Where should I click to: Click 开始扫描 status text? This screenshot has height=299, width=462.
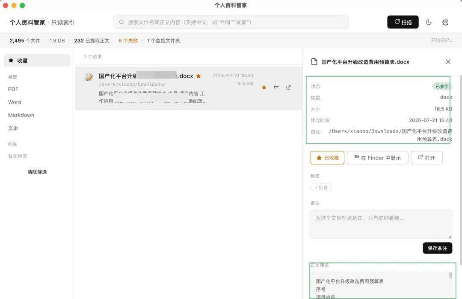[441, 40]
